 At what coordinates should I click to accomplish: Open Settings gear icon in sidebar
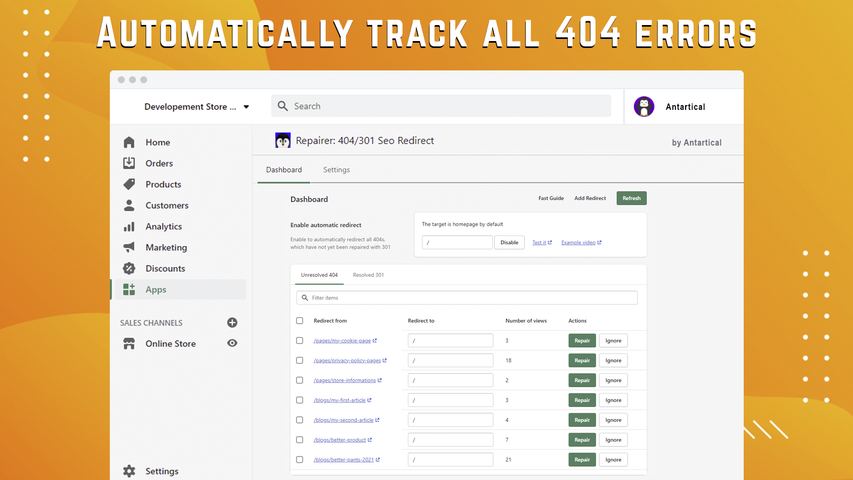coord(129,471)
